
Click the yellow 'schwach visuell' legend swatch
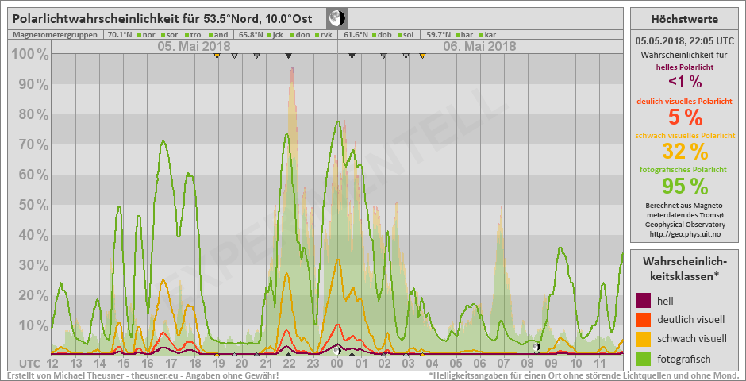click(644, 340)
